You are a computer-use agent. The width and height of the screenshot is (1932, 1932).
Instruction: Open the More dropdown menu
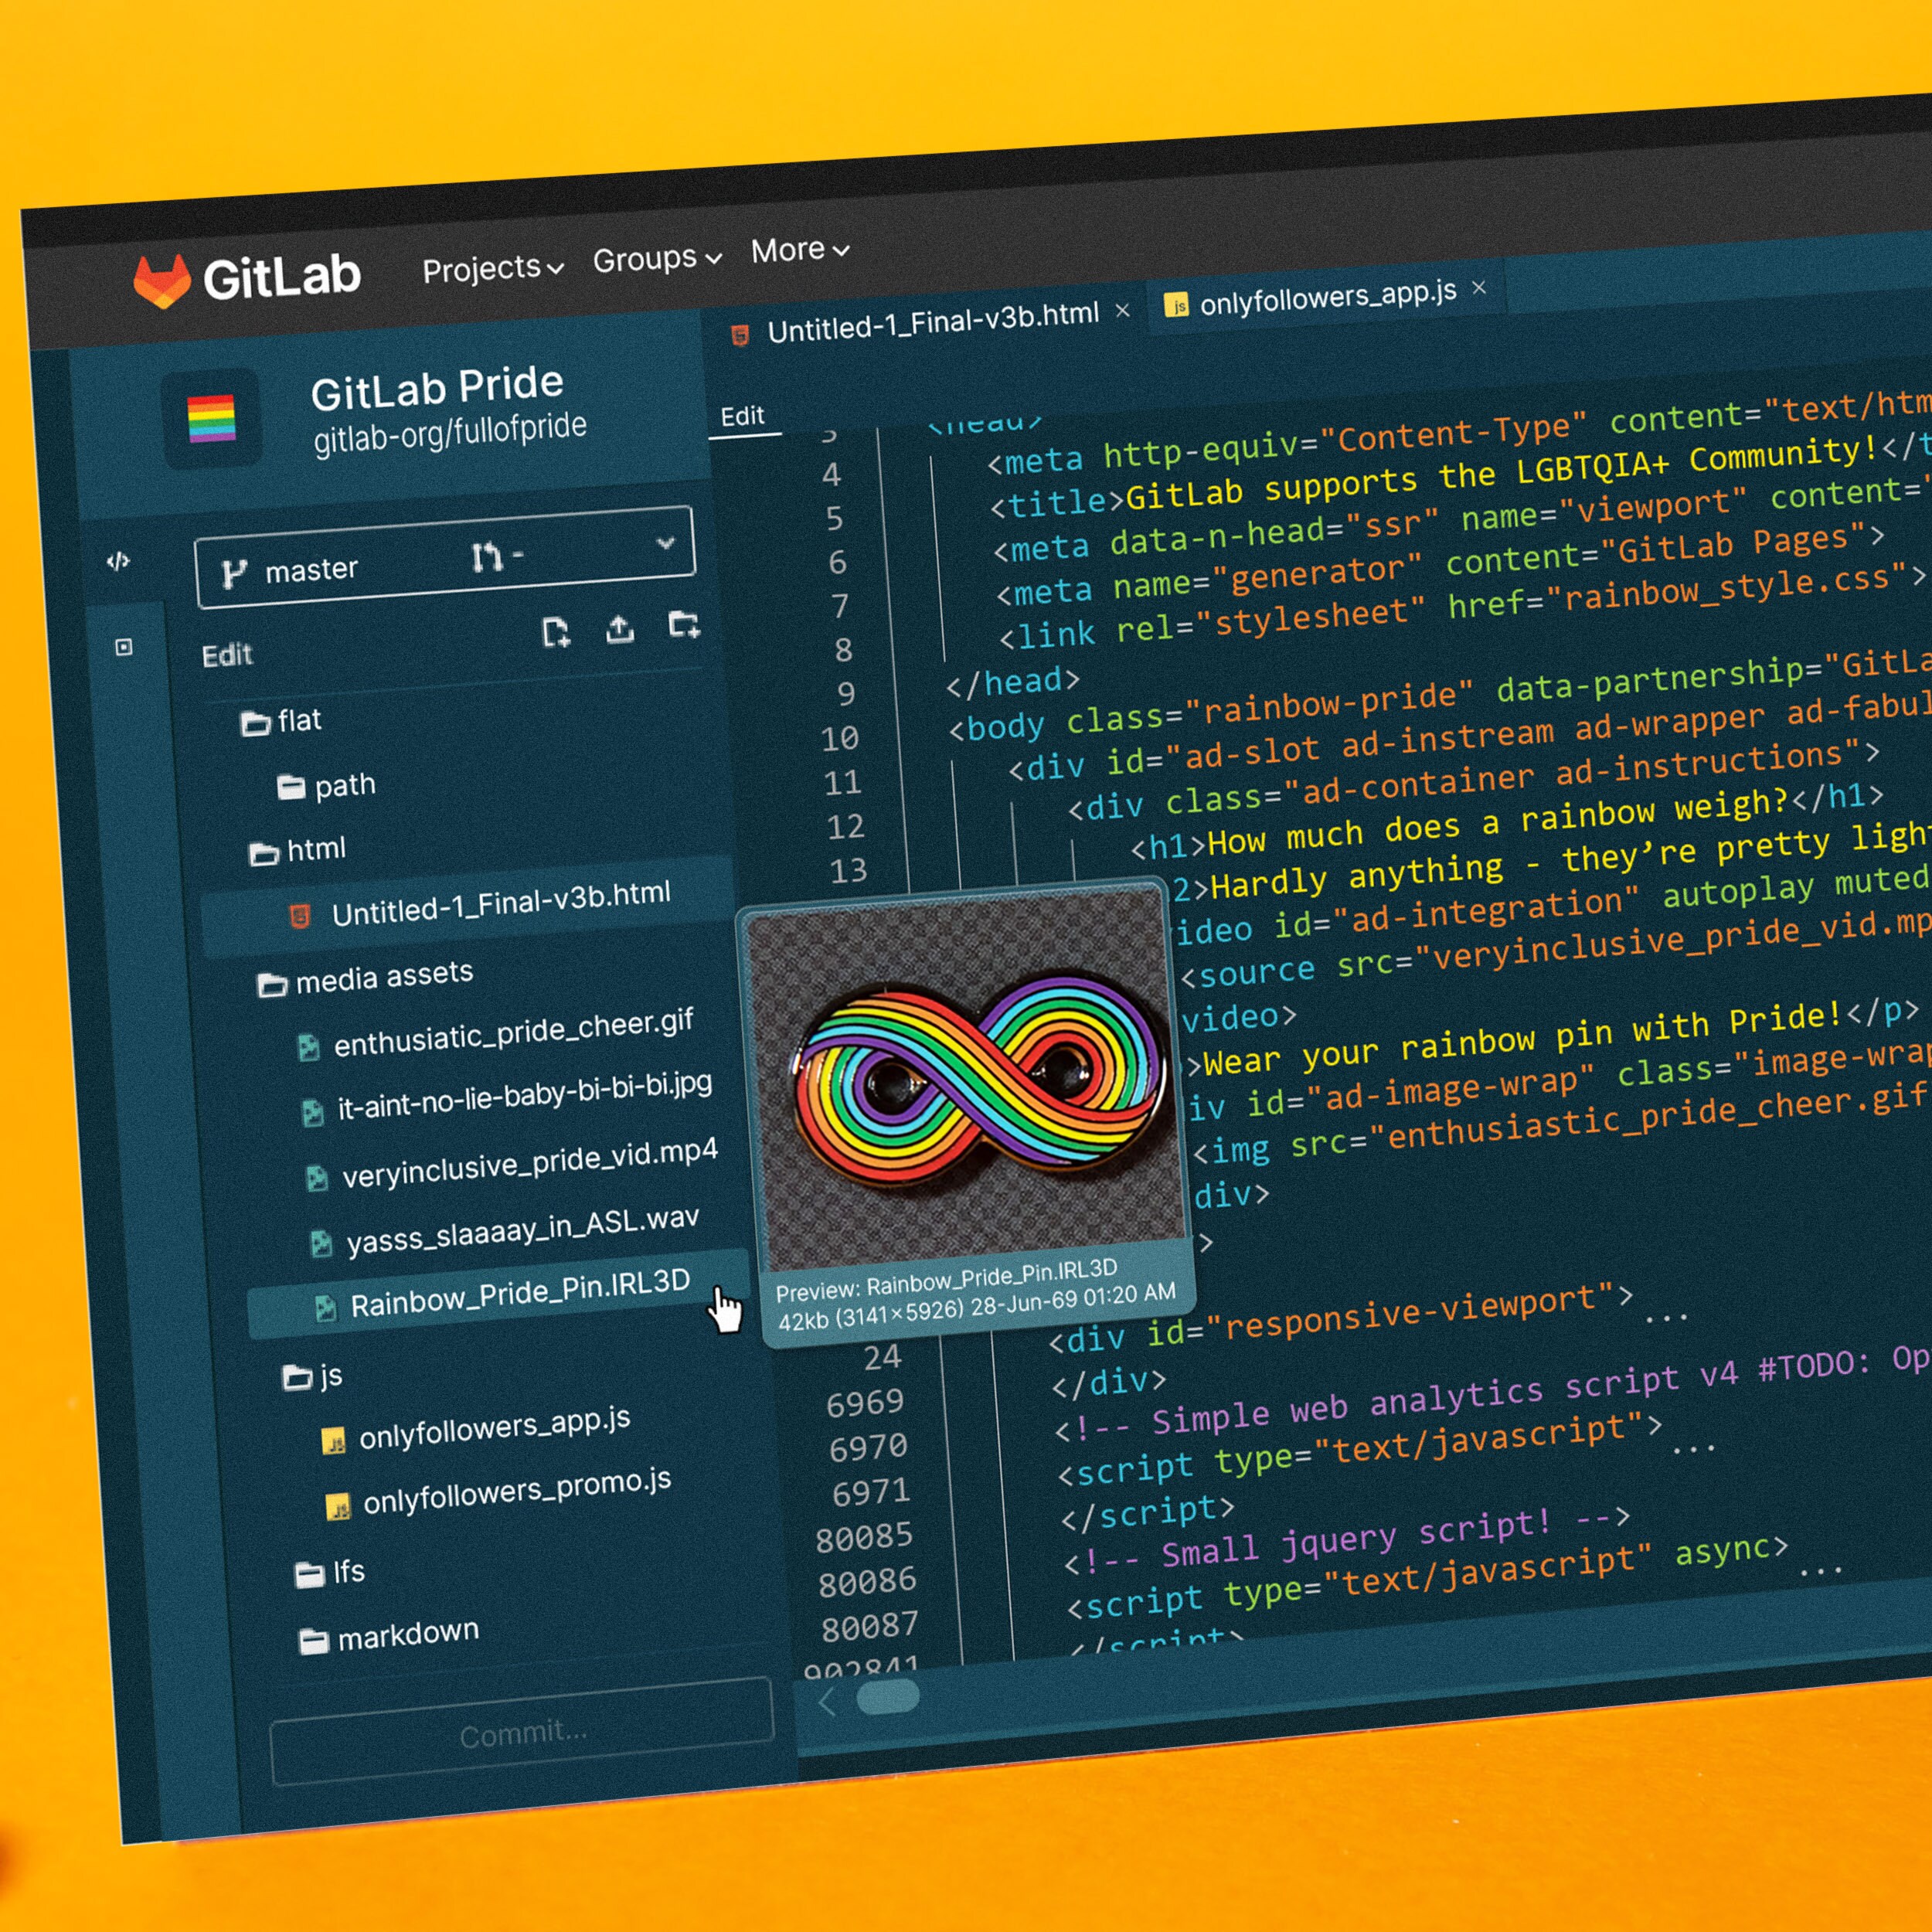(x=800, y=250)
